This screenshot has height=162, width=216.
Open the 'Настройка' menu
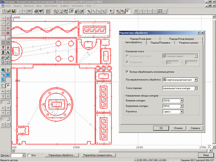[x=77, y=6]
